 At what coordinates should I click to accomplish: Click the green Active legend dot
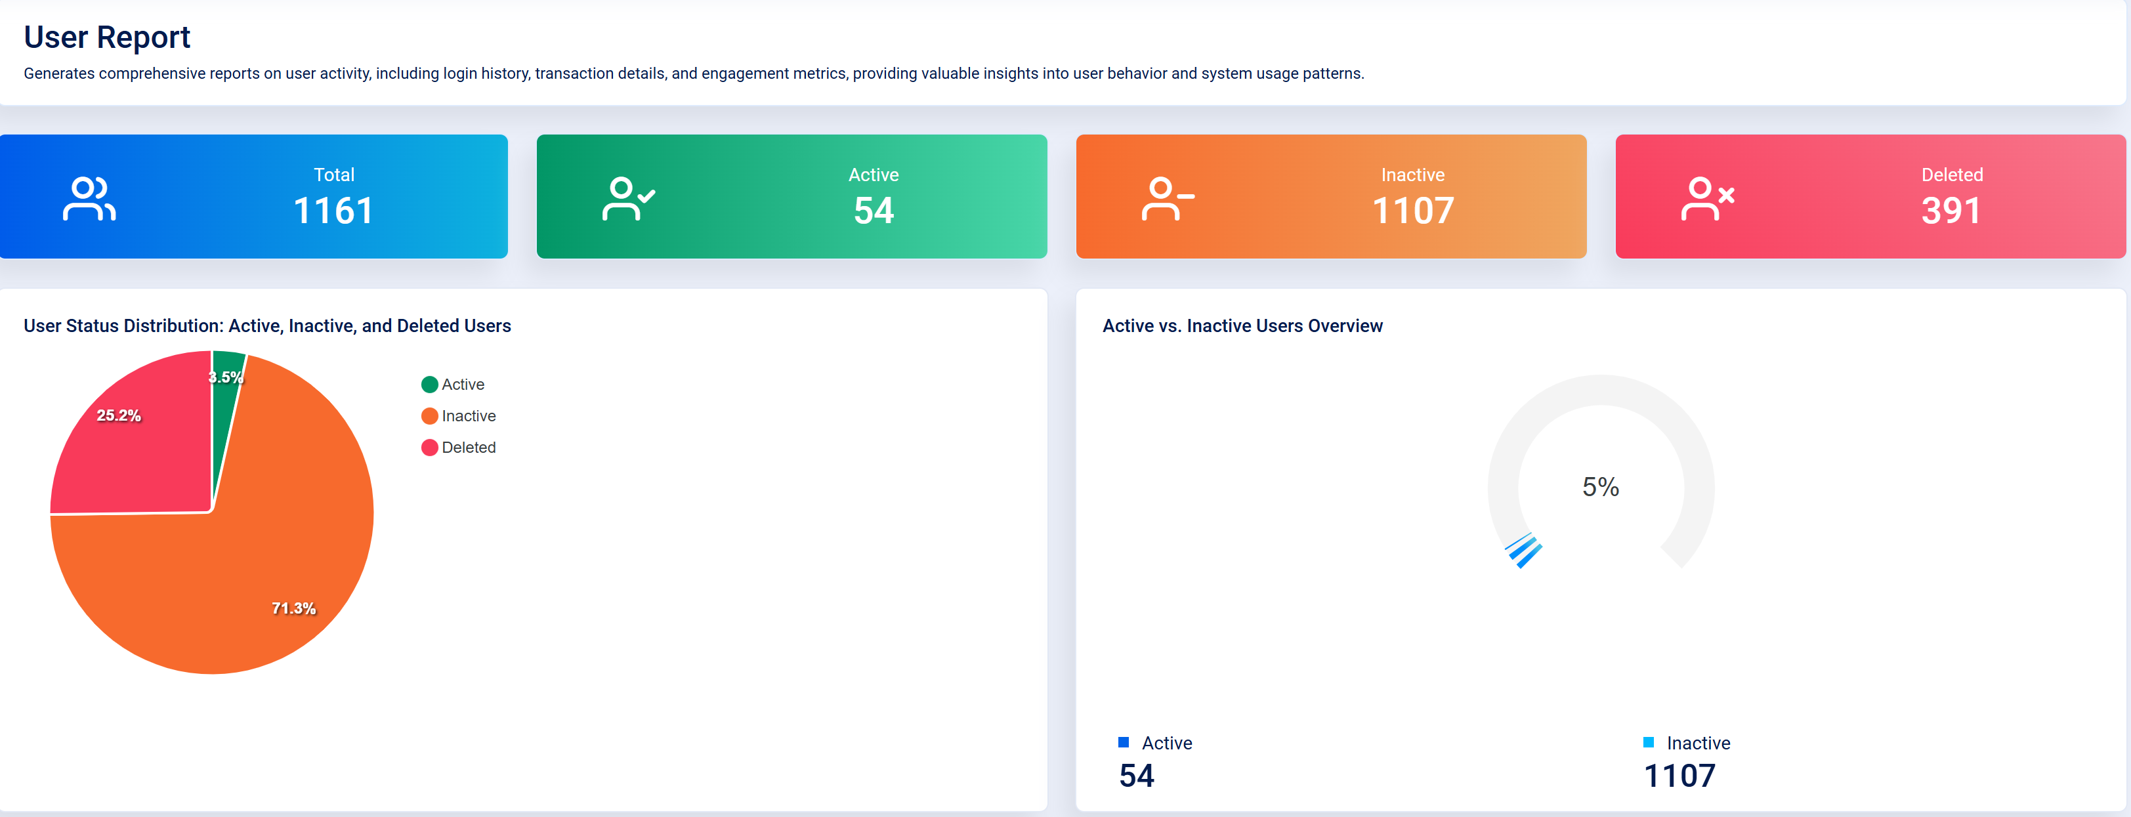(x=429, y=384)
